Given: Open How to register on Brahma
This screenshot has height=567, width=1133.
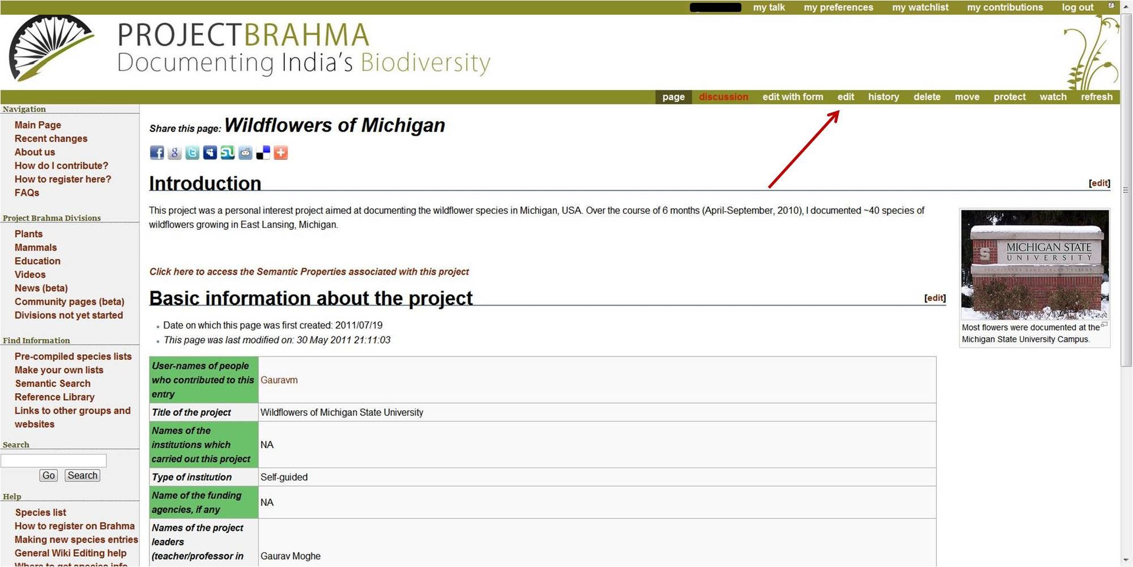Looking at the screenshot, I should (75, 526).
